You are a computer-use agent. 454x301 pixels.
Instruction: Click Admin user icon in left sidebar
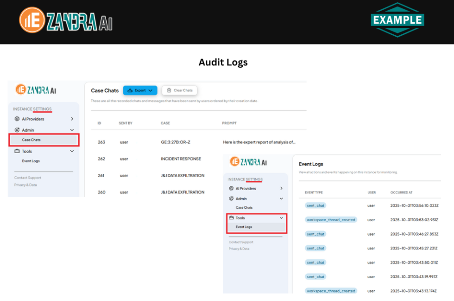click(x=17, y=130)
